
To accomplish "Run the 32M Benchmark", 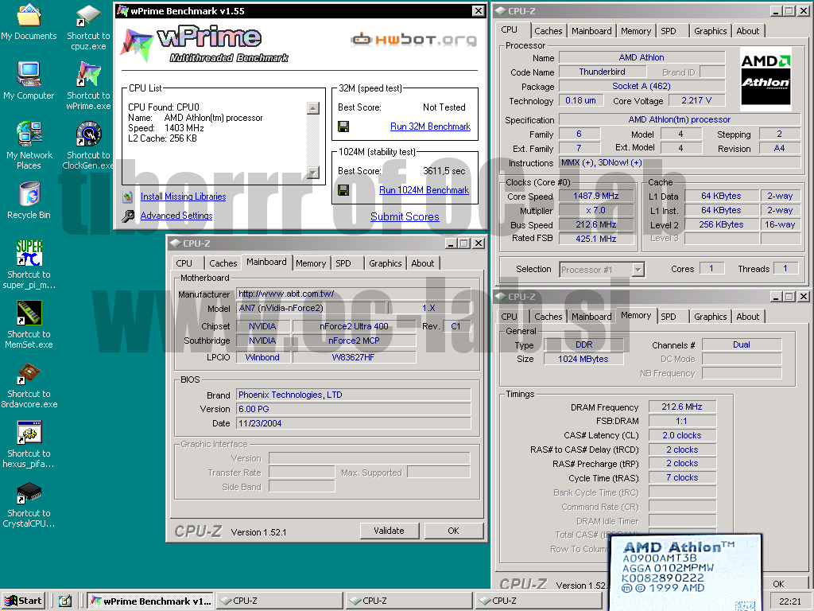I will [430, 126].
